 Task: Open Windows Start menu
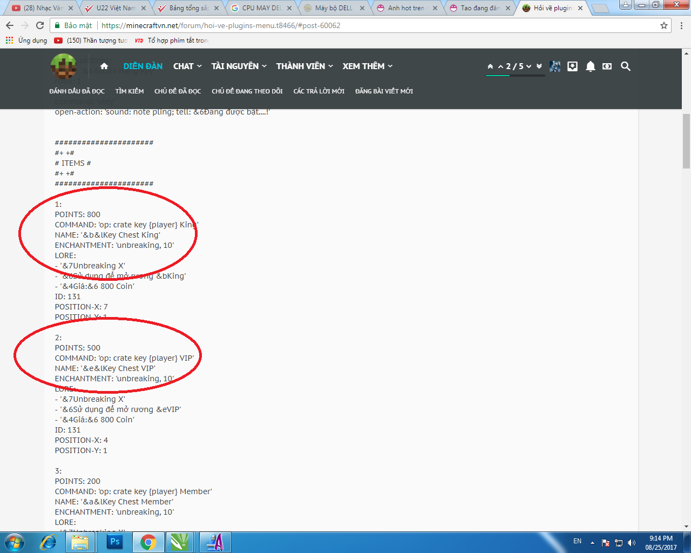pos(14,542)
